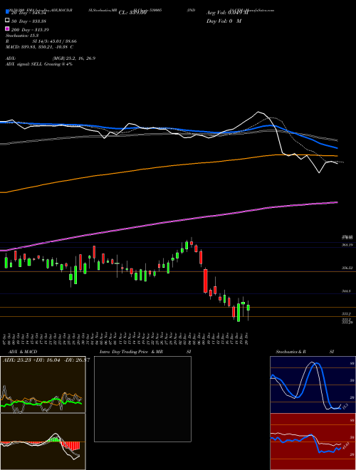
Task: Click the tall red candle on 09 Dec
Action: [206, 281]
